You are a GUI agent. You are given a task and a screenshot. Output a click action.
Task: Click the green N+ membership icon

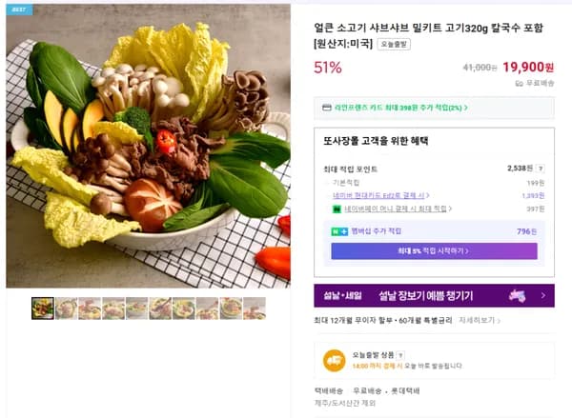[340, 231]
